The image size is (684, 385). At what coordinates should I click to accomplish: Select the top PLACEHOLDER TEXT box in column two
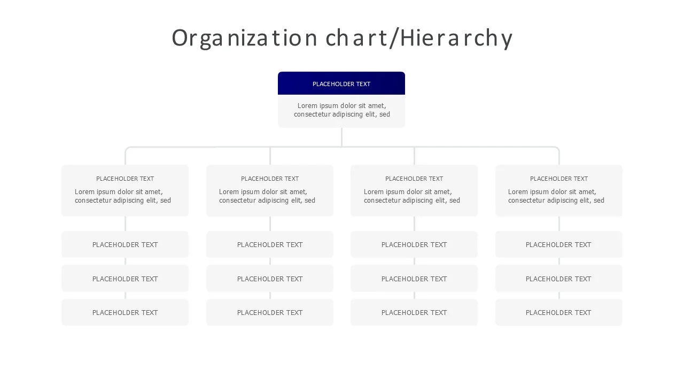point(269,244)
